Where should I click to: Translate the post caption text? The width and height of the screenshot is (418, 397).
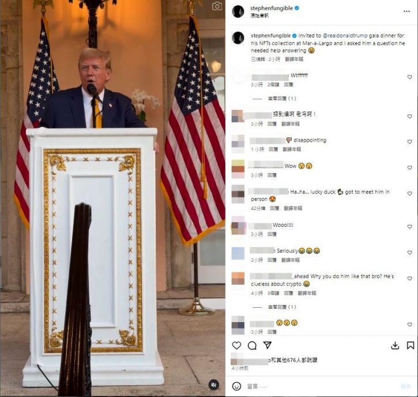click(294, 59)
